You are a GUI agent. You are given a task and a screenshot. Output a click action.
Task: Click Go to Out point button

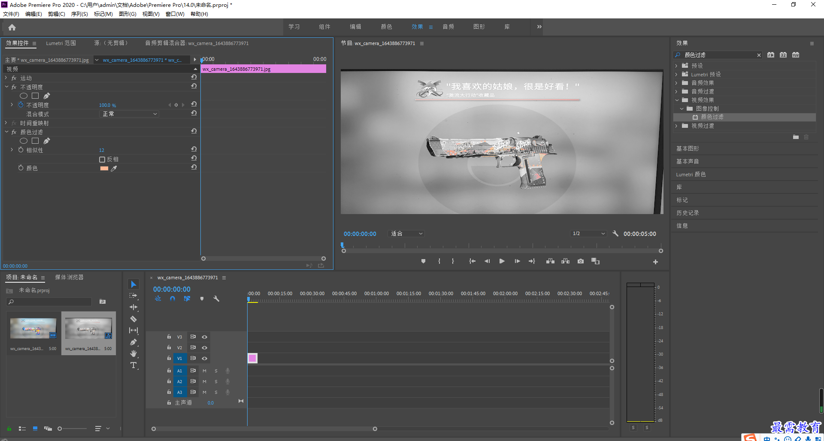coord(532,261)
